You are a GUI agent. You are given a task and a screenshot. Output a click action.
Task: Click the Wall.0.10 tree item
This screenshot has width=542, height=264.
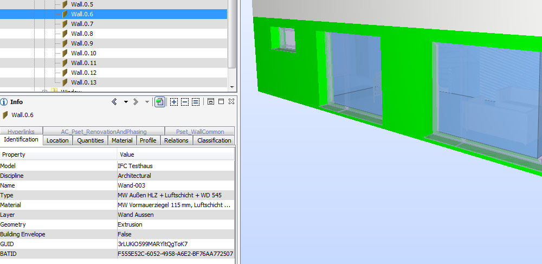[x=83, y=53]
